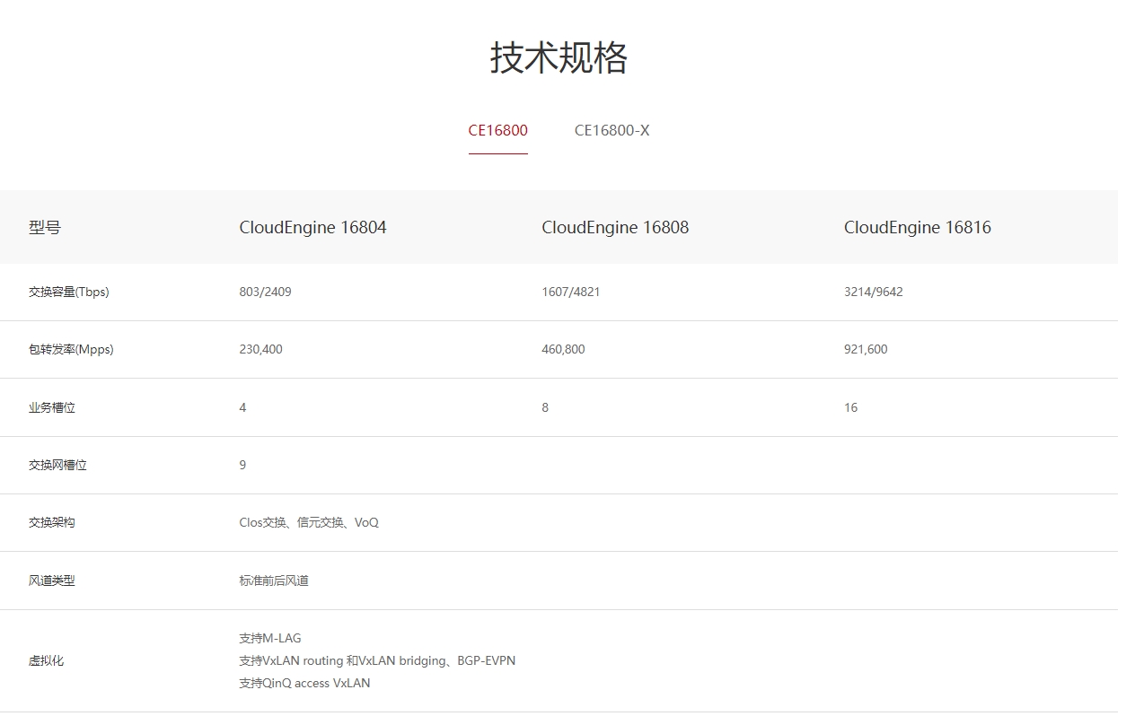
Task: Select service slot value 16
Action: click(850, 408)
